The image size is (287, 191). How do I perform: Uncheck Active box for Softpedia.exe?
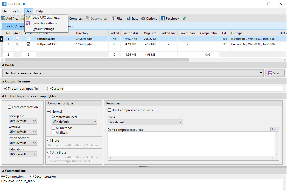point(28,39)
